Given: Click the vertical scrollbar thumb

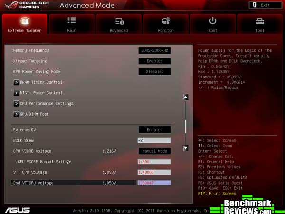Looking at the screenshot, I should point(186,126).
